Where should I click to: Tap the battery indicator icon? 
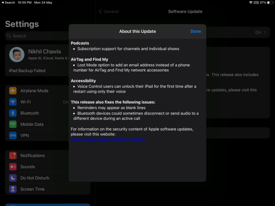click(270, 2)
